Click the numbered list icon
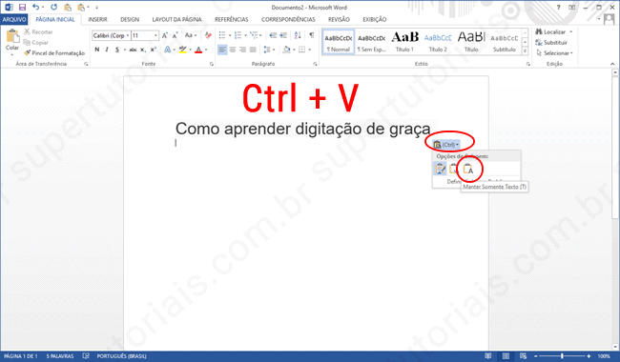 click(238, 35)
